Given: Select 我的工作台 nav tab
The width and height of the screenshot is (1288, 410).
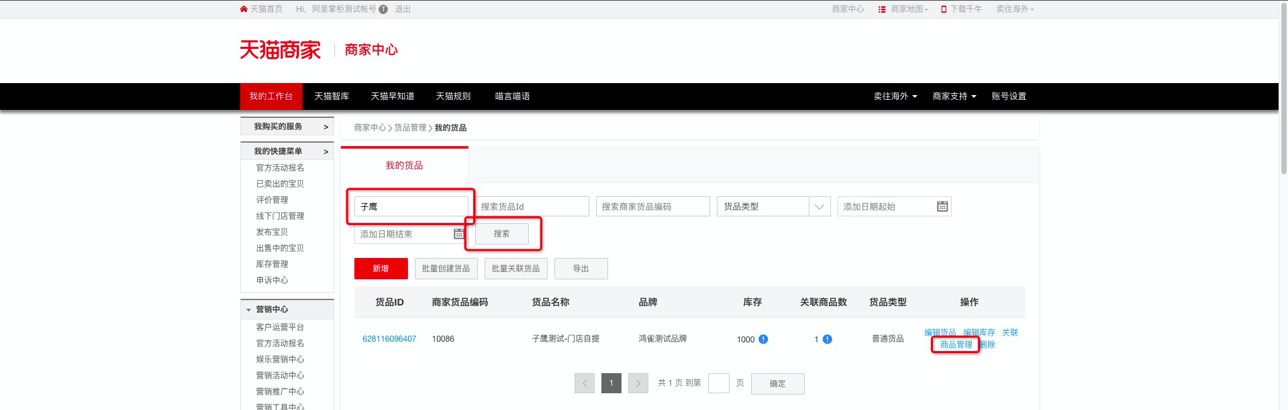Looking at the screenshot, I should pos(271,96).
